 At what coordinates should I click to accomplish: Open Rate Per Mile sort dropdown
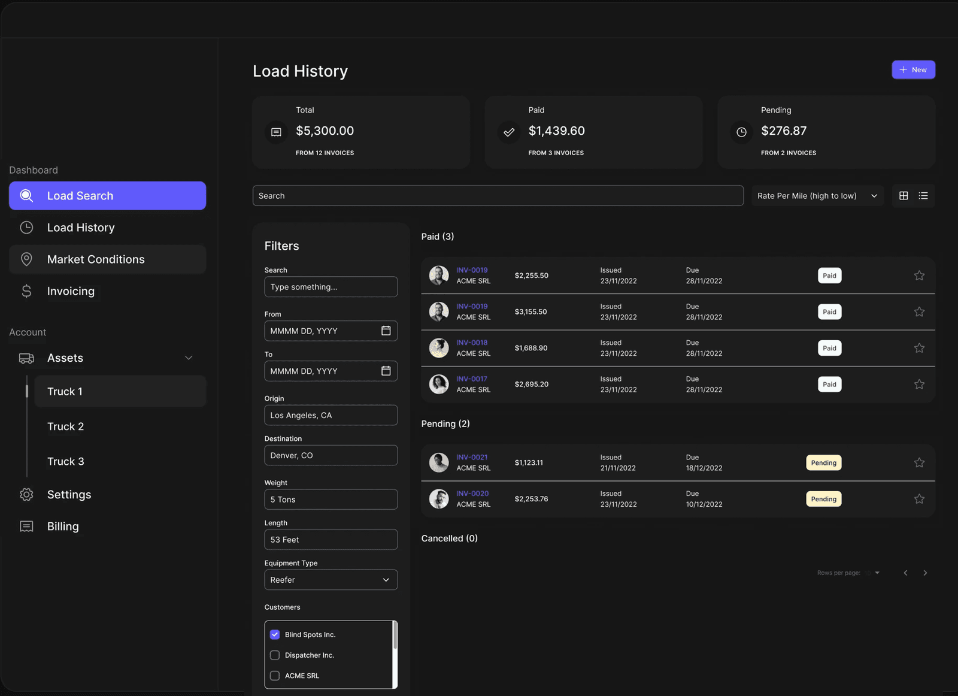coord(817,196)
